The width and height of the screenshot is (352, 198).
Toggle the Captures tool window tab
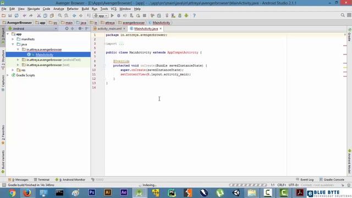[3, 83]
